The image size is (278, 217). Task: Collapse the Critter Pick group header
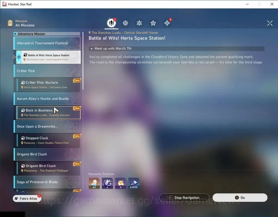[47, 71]
